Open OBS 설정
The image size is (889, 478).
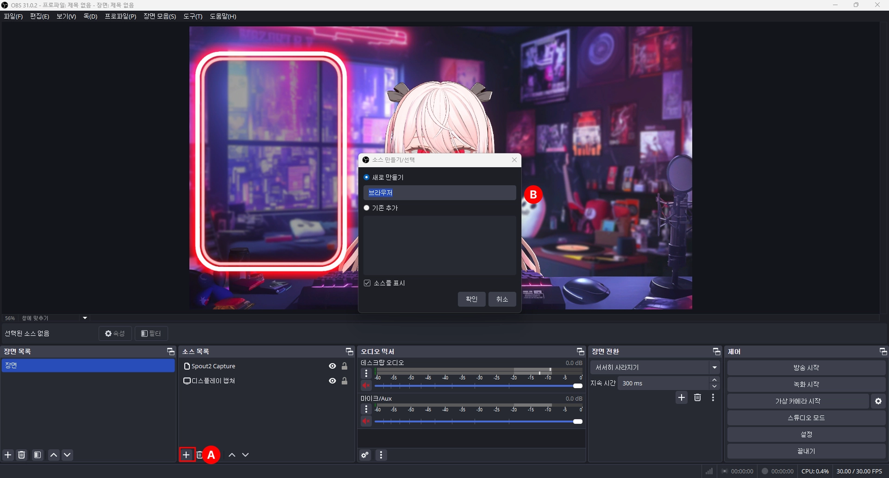[x=807, y=434]
